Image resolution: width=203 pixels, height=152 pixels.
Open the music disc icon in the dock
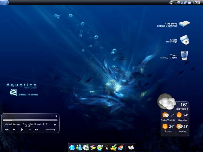point(86,148)
